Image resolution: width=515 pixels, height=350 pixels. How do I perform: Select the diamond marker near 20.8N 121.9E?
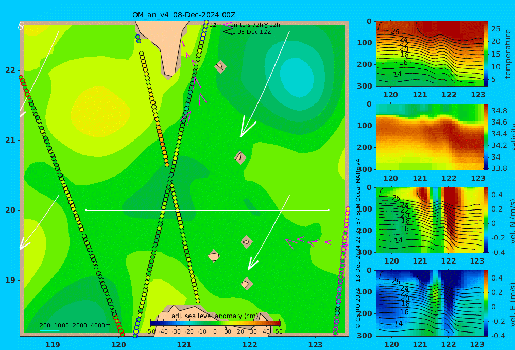point(240,157)
